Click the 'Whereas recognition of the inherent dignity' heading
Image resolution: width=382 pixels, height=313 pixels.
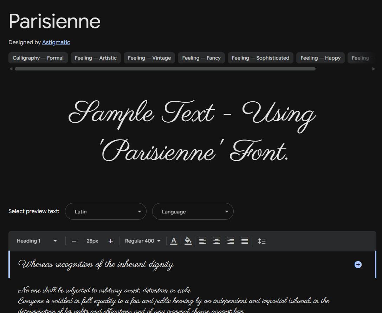(96, 265)
